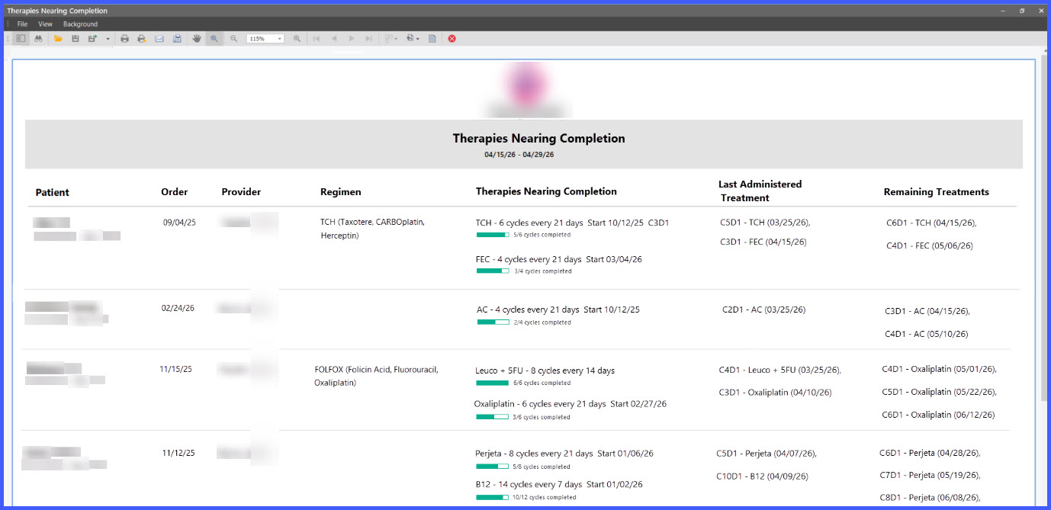Click the quick print icon
Image resolution: width=1051 pixels, height=510 pixels.
(141, 38)
